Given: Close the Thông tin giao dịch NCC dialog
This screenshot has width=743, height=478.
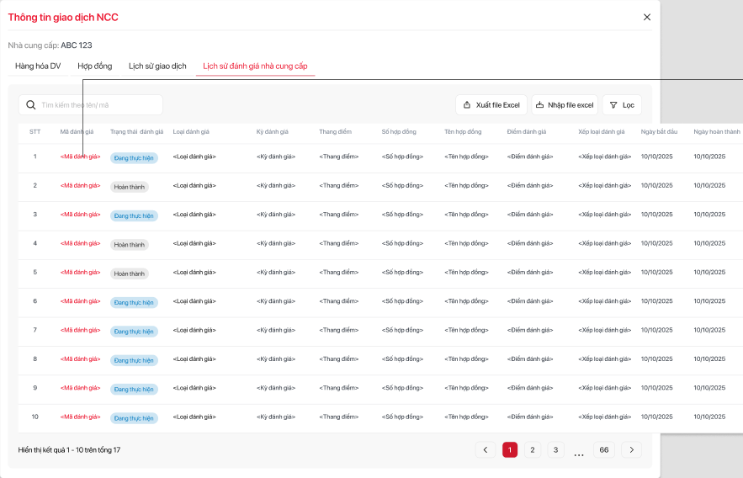Looking at the screenshot, I should pyautogui.click(x=646, y=17).
